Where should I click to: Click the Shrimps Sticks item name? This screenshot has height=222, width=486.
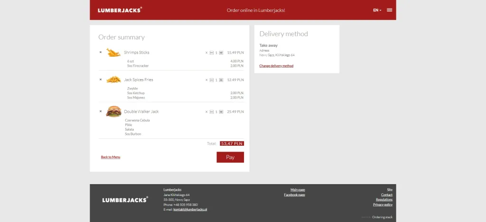point(136,53)
